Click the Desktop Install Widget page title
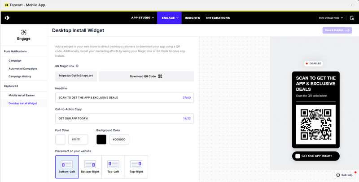This screenshot has height=182, width=359. [78, 30]
